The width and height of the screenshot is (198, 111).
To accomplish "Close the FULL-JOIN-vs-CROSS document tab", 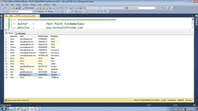I will click(x=38, y=16).
